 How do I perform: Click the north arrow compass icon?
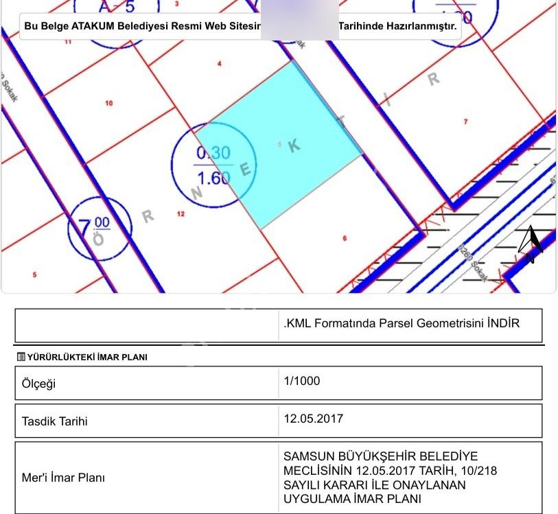pos(531,244)
